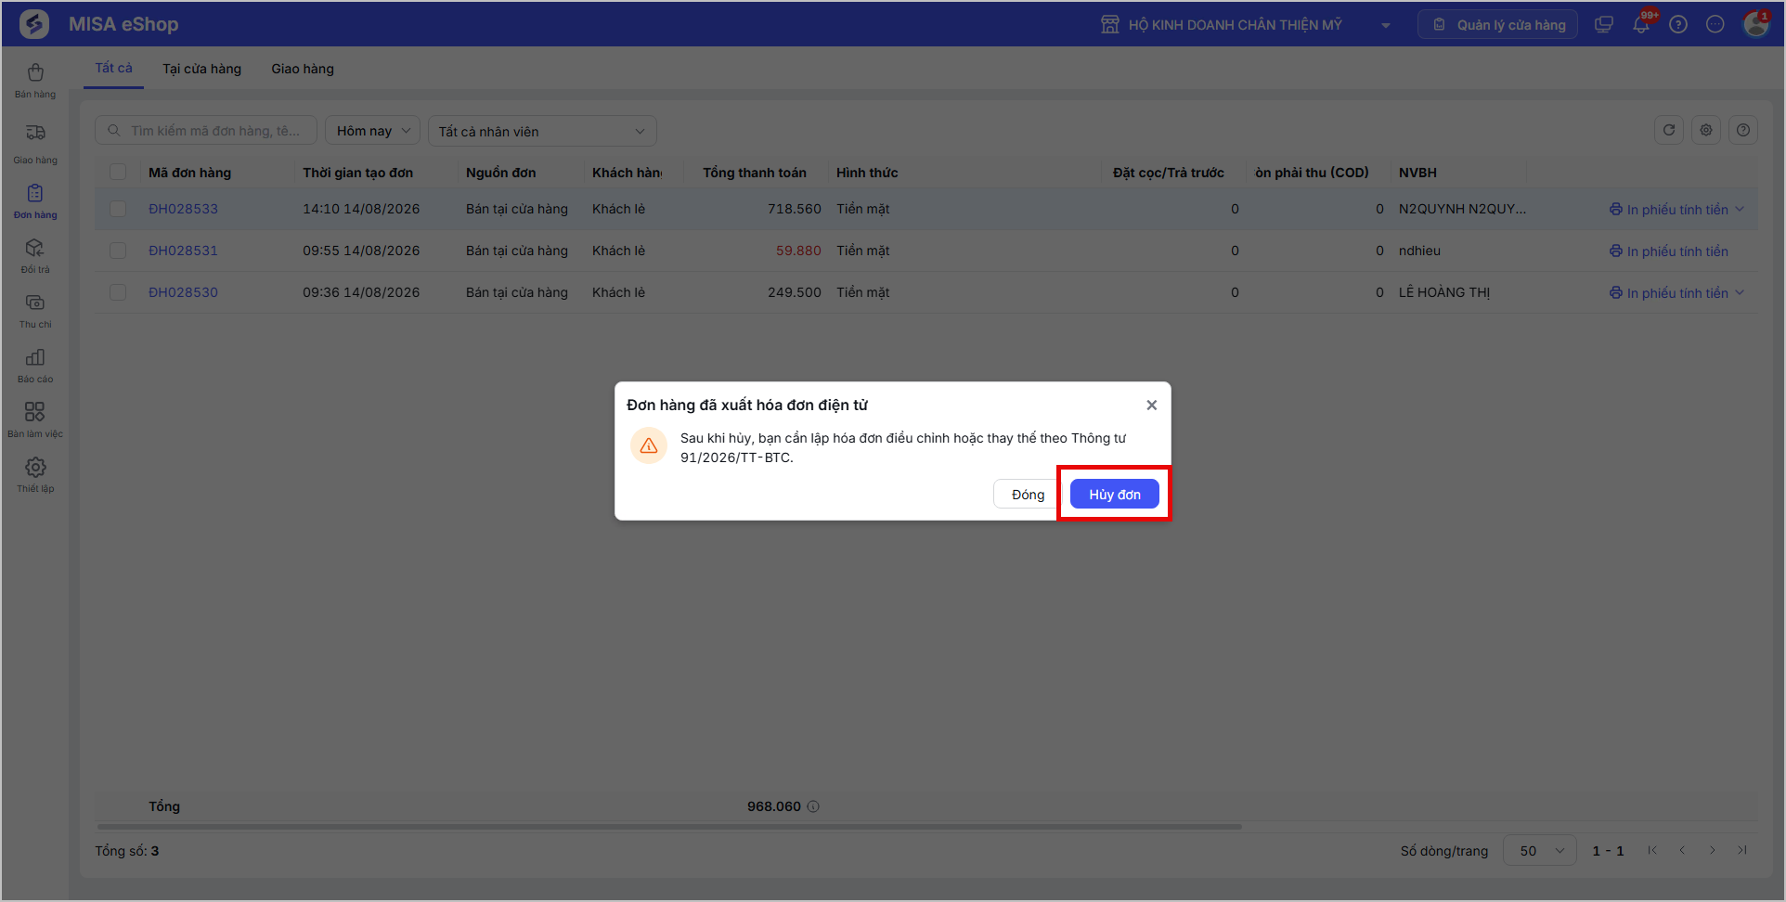Click the seller name ndhieu

pos(1419,251)
